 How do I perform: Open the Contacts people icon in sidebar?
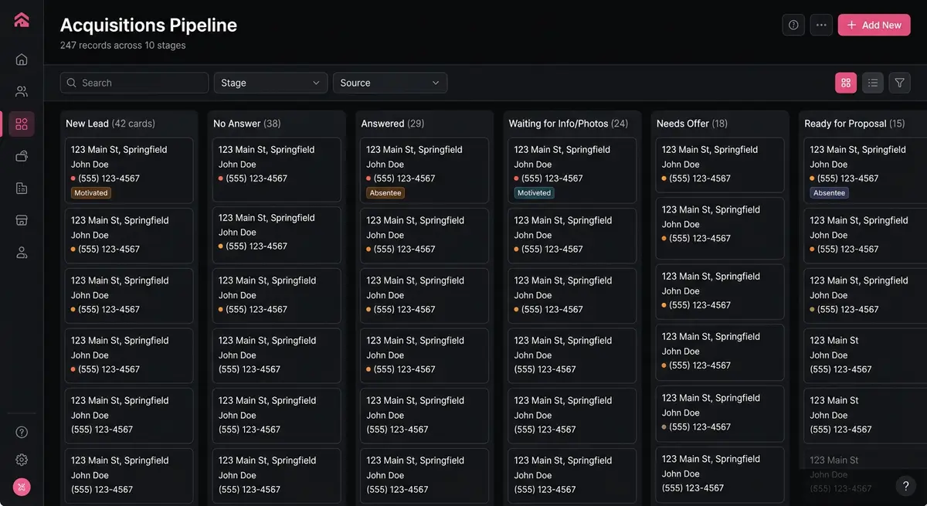pos(22,91)
